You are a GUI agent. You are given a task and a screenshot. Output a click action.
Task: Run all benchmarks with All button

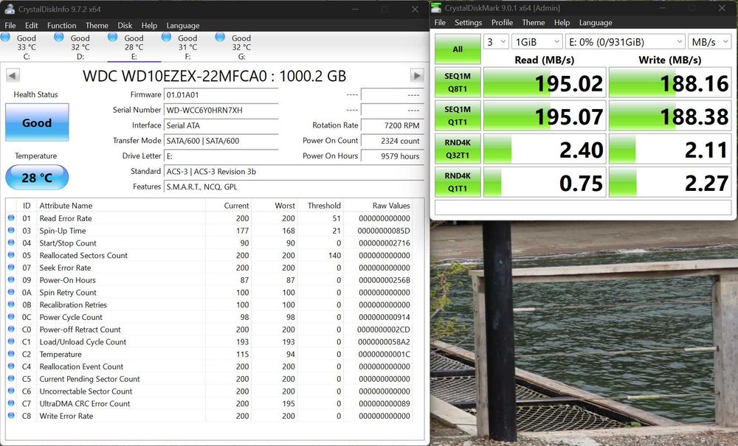(x=458, y=49)
